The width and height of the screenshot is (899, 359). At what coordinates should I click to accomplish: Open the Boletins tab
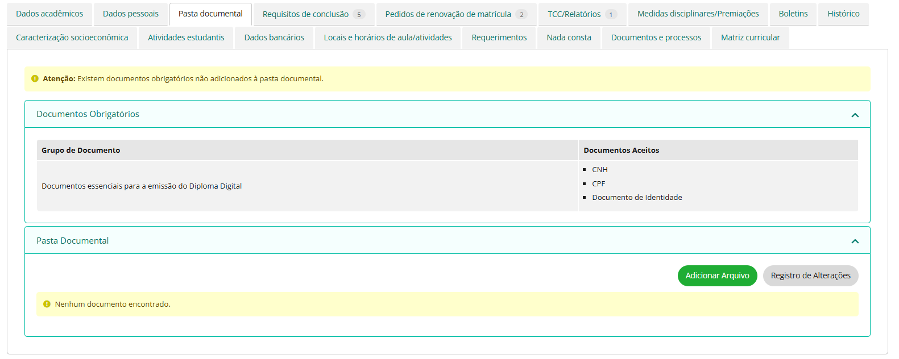[x=793, y=14]
